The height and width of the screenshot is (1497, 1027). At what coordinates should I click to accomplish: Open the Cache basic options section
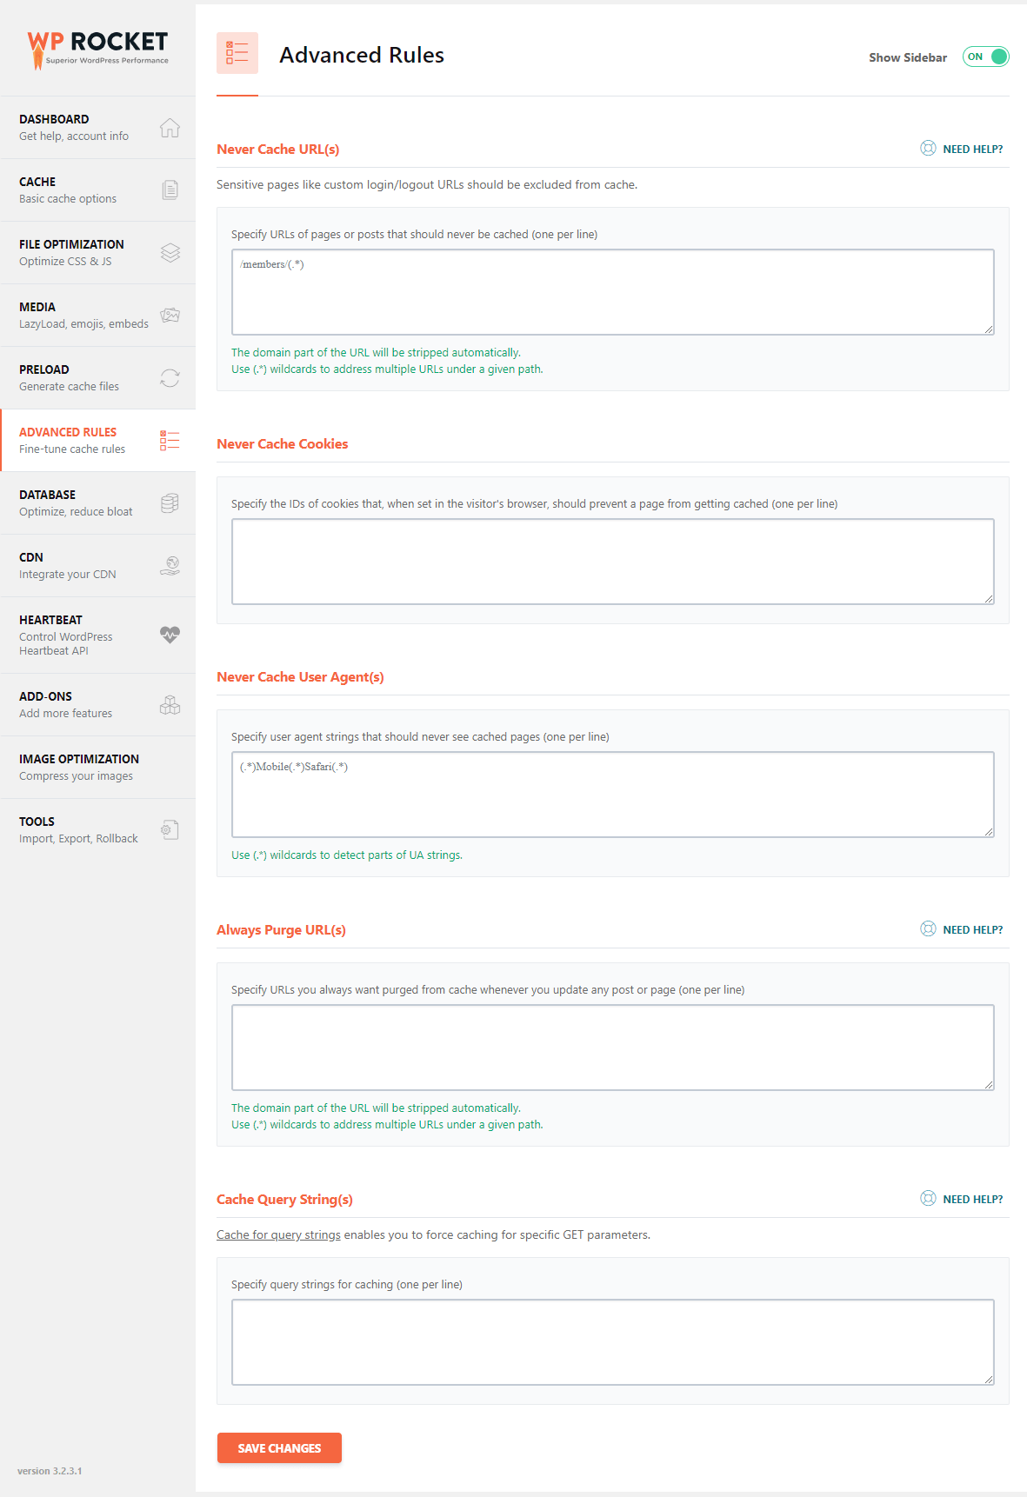point(97,190)
